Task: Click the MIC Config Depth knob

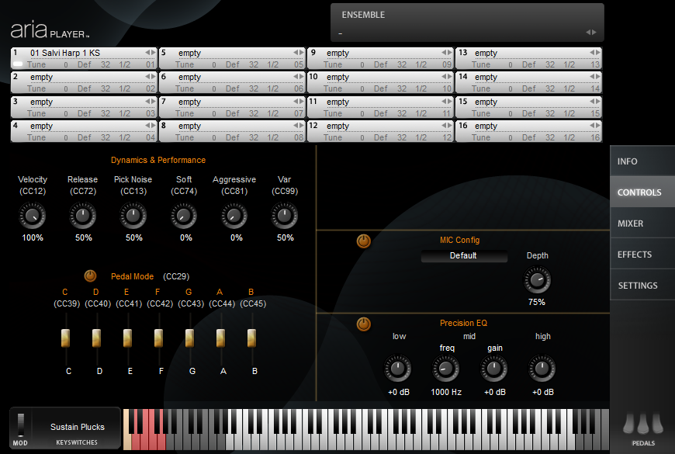Action: (x=537, y=280)
